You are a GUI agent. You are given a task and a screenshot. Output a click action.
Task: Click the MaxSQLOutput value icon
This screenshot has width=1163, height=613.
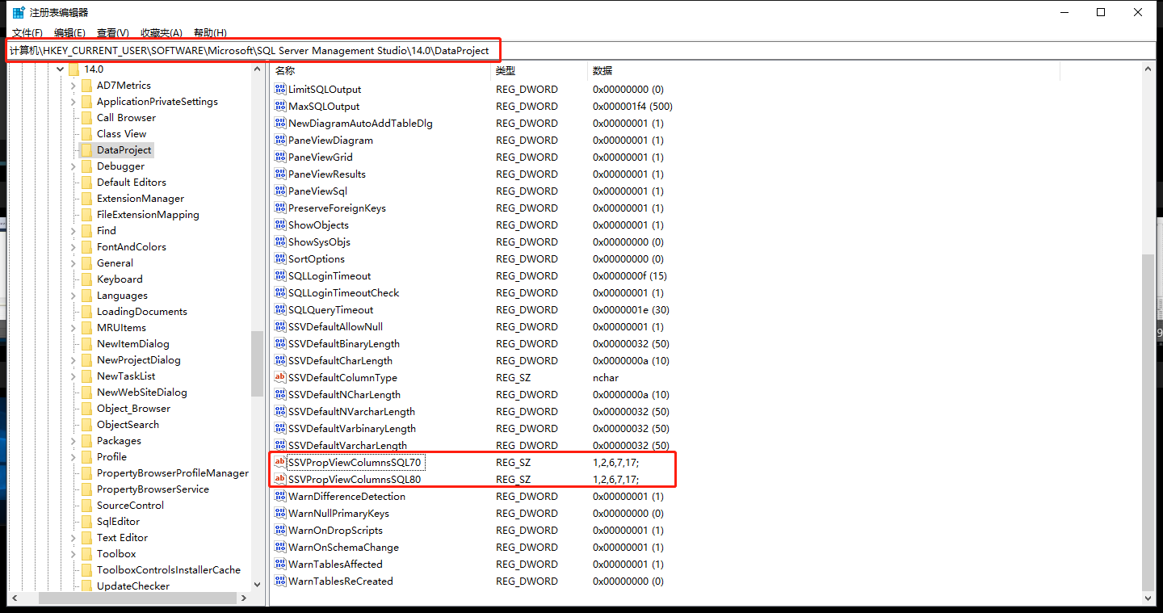pos(280,106)
